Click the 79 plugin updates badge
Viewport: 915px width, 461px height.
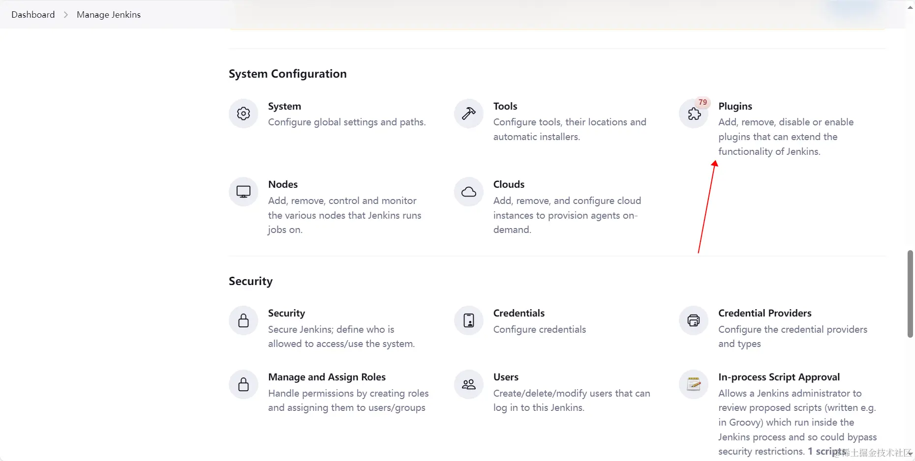click(x=702, y=102)
